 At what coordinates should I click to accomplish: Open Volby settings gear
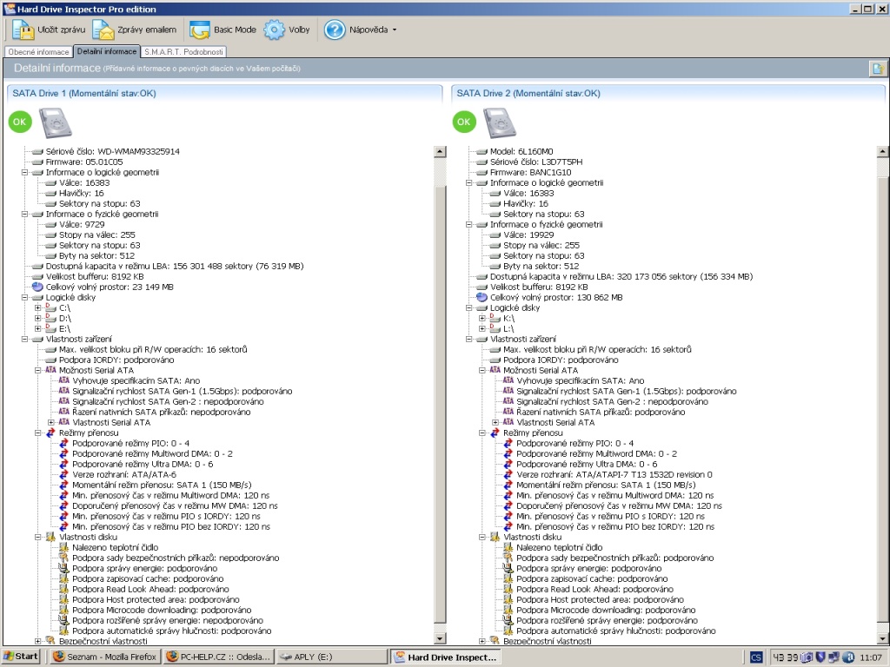[x=275, y=30]
